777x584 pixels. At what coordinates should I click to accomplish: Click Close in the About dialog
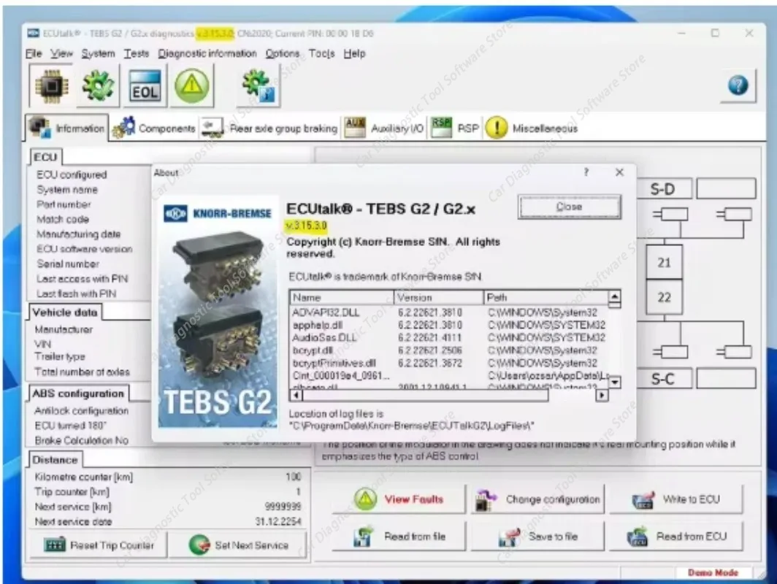[x=570, y=207]
